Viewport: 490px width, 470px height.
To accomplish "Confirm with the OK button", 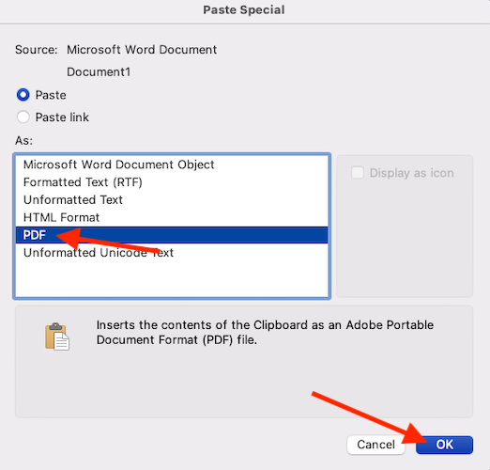I will [444, 445].
